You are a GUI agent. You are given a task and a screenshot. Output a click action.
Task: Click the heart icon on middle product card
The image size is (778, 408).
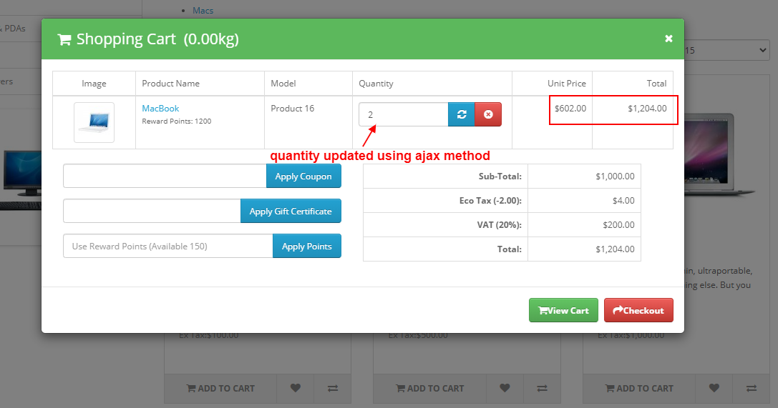pyautogui.click(x=505, y=388)
